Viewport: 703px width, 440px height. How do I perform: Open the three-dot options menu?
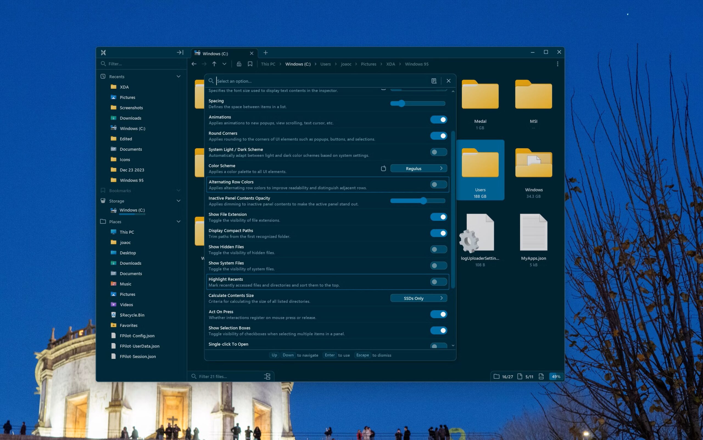tap(557, 64)
